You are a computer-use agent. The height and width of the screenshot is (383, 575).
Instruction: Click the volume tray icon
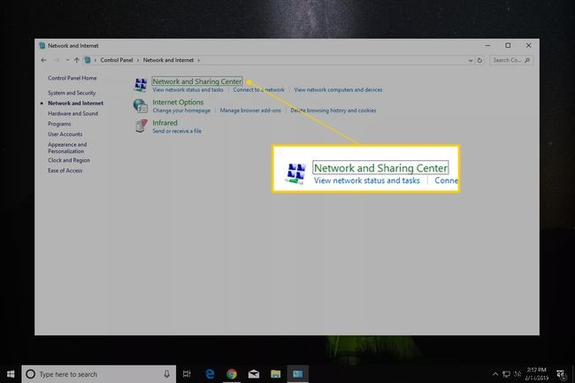tap(517, 374)
